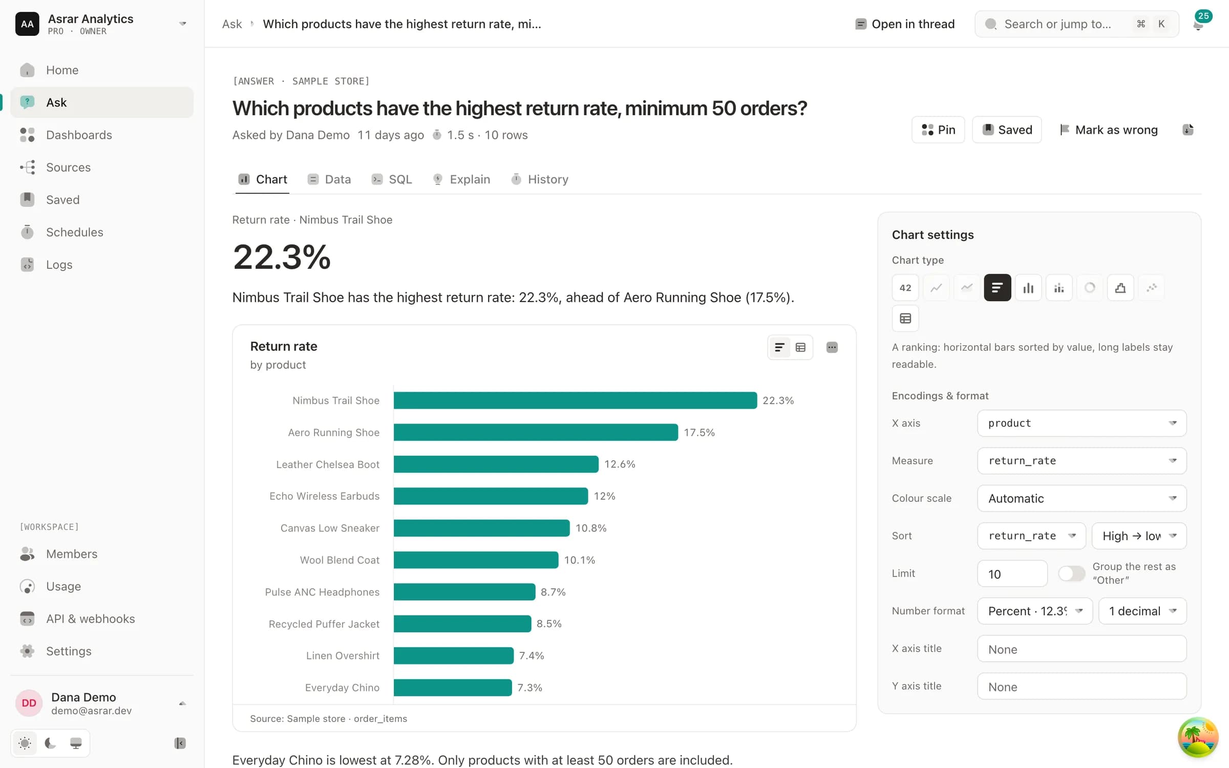Switch to dark theme moon icon
This screenshot has height=768, width=1229.
[50, 743]
